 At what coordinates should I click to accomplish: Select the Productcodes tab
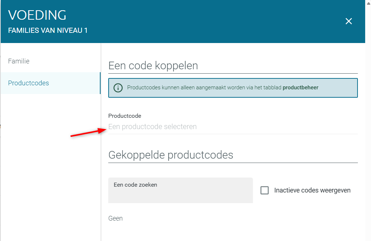[50, 83]
